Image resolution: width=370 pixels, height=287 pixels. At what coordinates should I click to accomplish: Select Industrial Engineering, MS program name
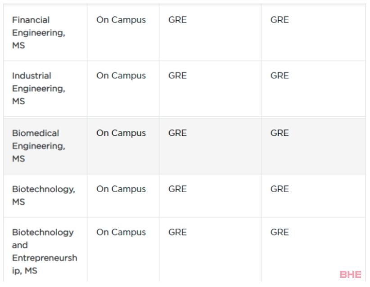click(38, 89)
